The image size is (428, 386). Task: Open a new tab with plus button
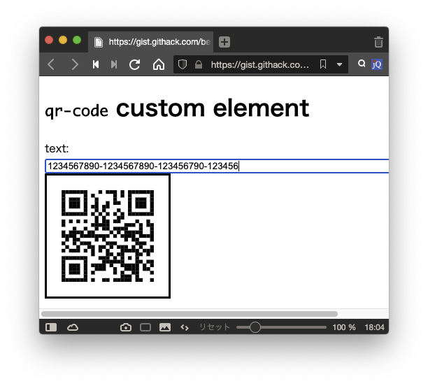coord(224,42)
